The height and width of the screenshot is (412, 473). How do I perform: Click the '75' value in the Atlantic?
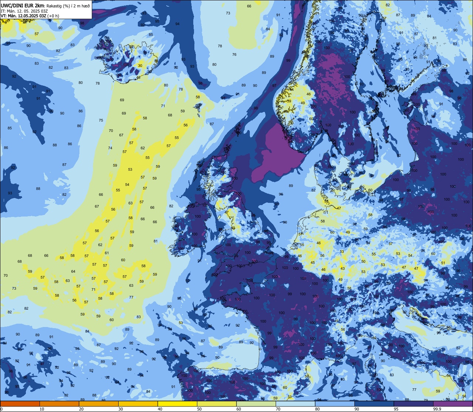[101, 120]
